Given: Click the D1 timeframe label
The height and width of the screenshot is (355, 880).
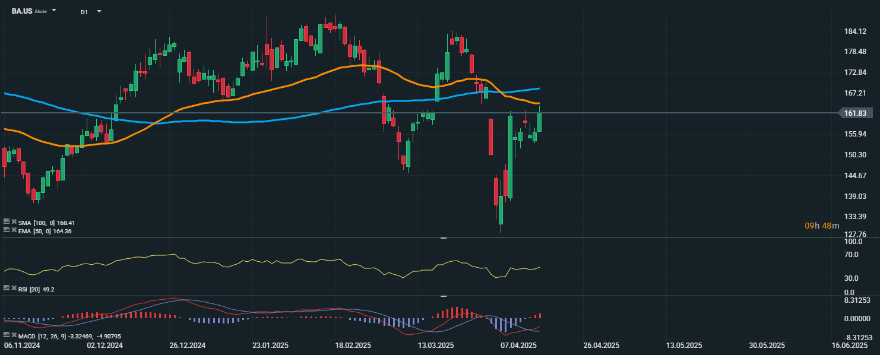Looking at the screenshot, I should (84, 11).
